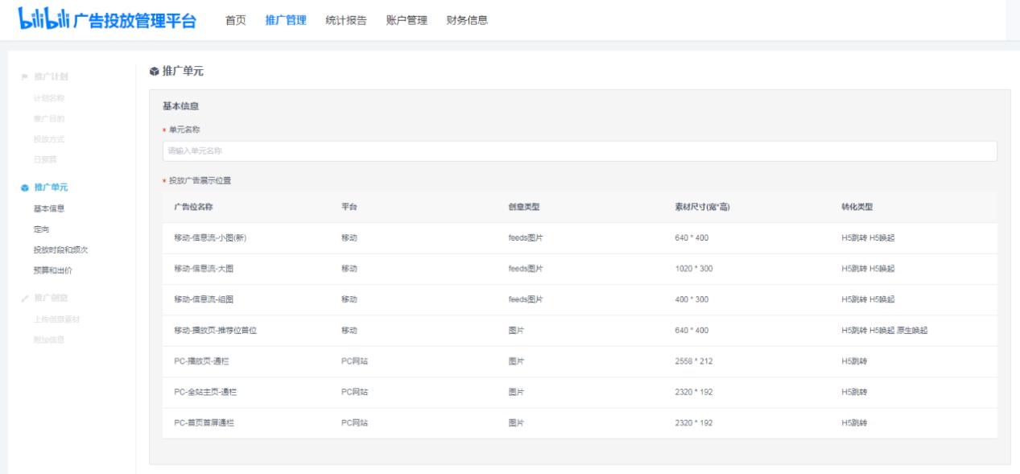Click 上传创意素材 in the sidebar

[56, 319]
